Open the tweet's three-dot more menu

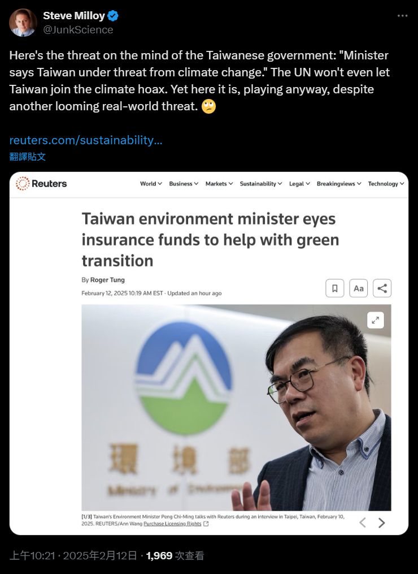click(x=402, y=16)
